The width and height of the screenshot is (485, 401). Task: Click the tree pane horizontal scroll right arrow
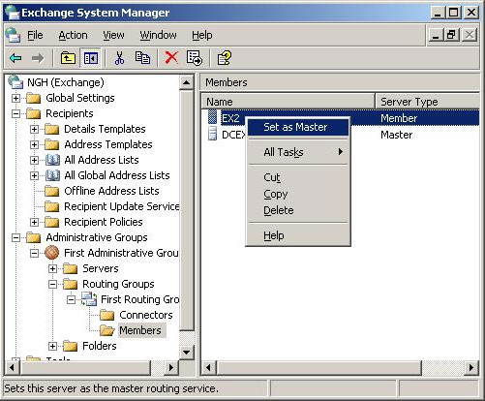pos(171,367)
